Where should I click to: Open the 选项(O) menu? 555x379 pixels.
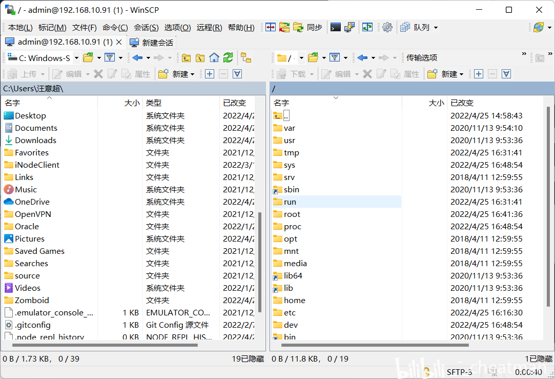coord(178,27)
